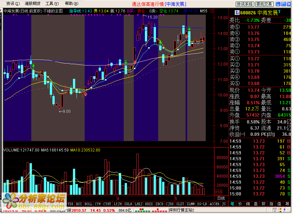
Task: Click the cyan T marker after 中海发展
Action: pyautogui.click(x=279, y=12)
